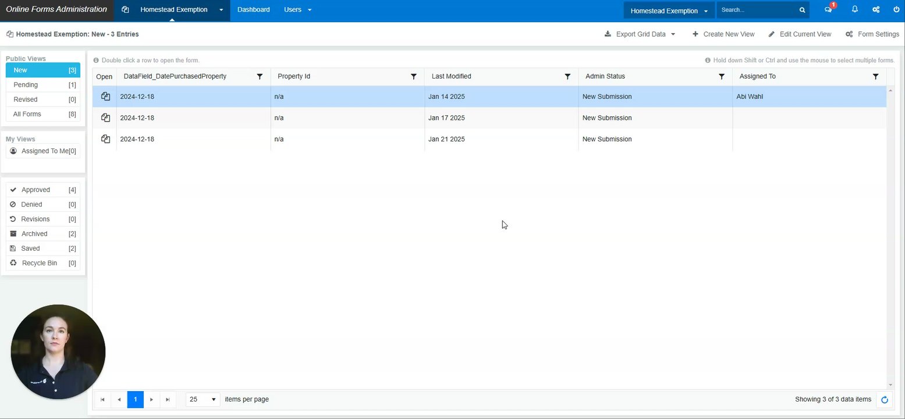Filter the Admin Status column
The width and height of the screenshot is (905, 419).
tap(722, 76)
